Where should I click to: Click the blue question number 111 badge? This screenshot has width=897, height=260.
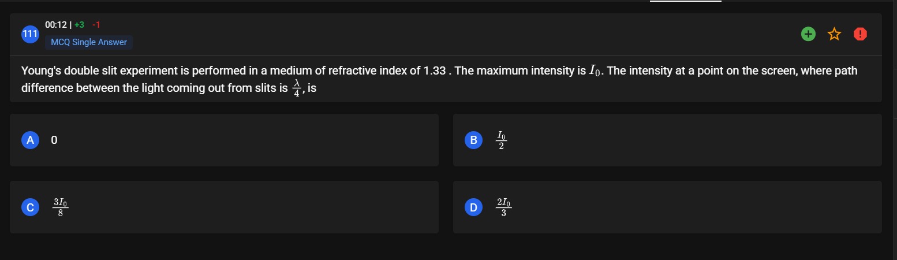[30, 35]
